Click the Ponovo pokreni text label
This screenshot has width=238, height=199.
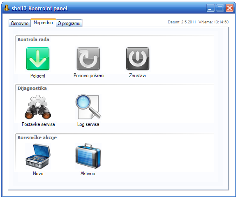point(89,75)
